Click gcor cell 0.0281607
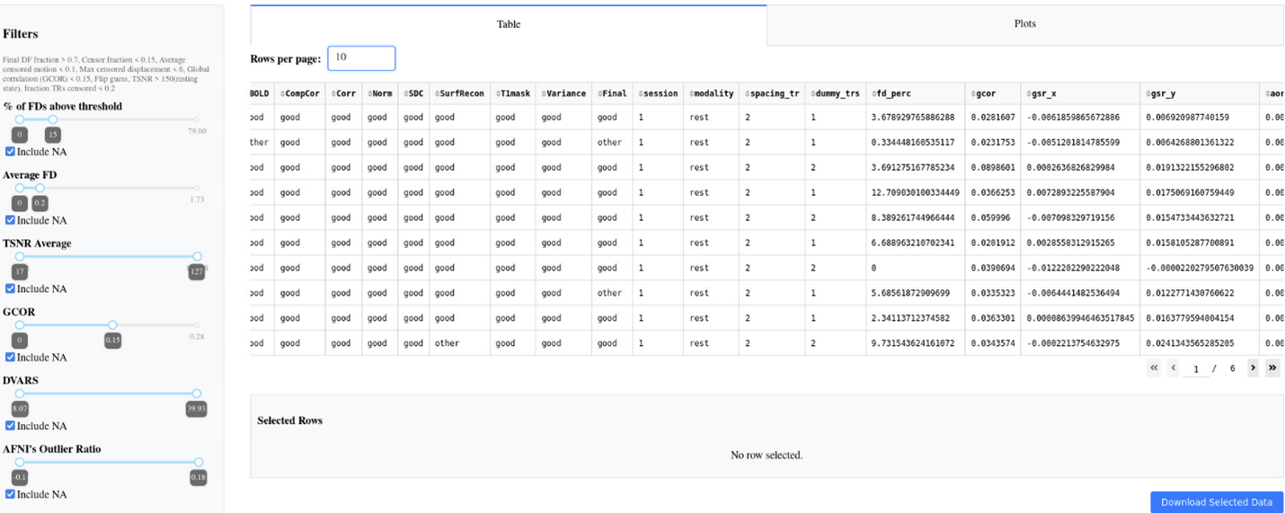Screen dimensions: 1285x513 tap(993, 117)
